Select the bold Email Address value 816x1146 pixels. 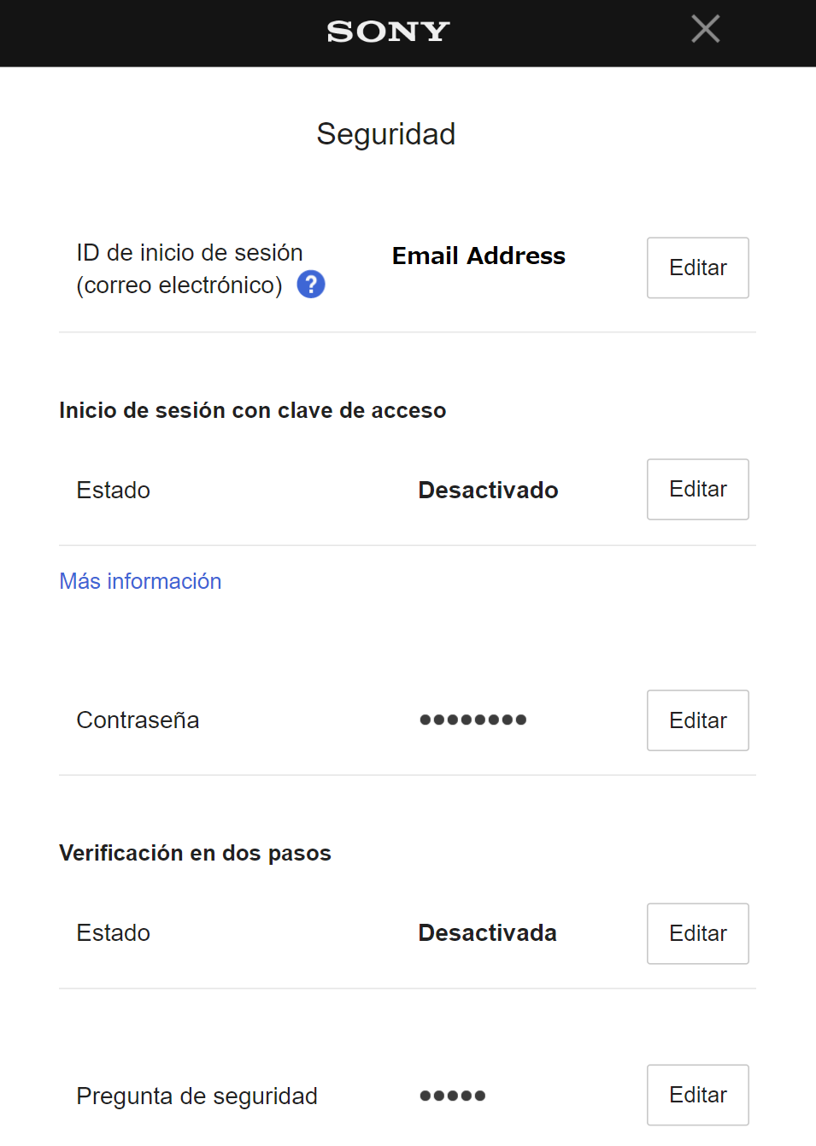[x=478, y=256]
